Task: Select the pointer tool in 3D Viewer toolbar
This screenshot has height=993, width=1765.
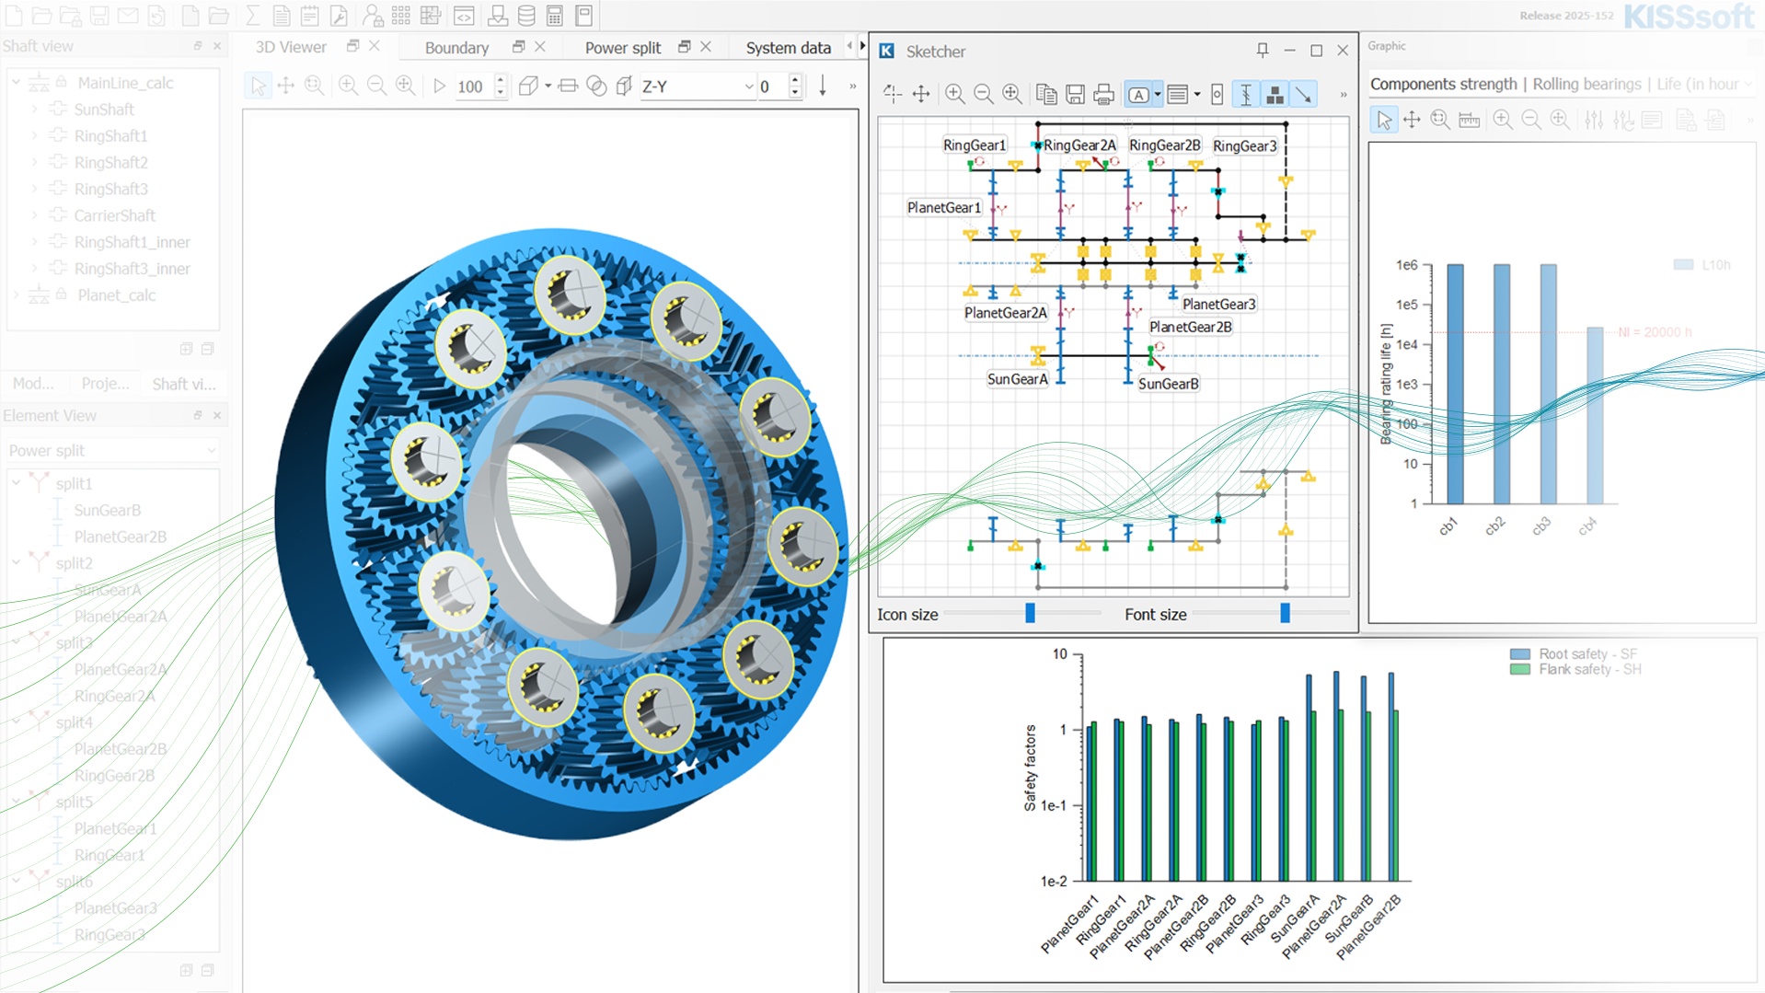Action: 259,87
